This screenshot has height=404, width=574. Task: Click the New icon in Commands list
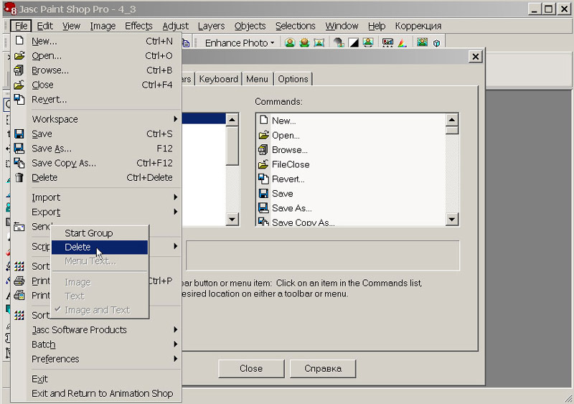[263, 121]
